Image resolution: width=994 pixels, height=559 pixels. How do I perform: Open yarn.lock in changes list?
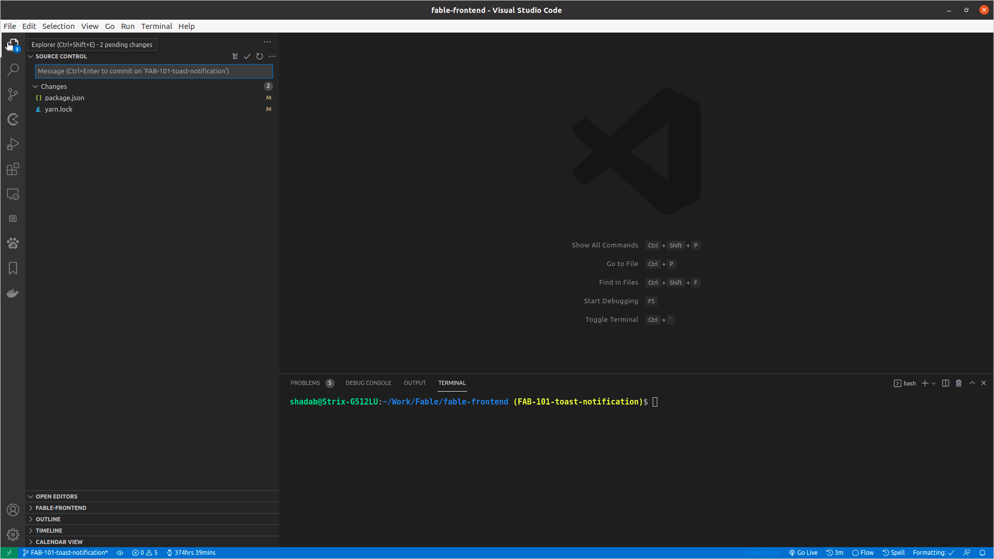tap(152, 109)
